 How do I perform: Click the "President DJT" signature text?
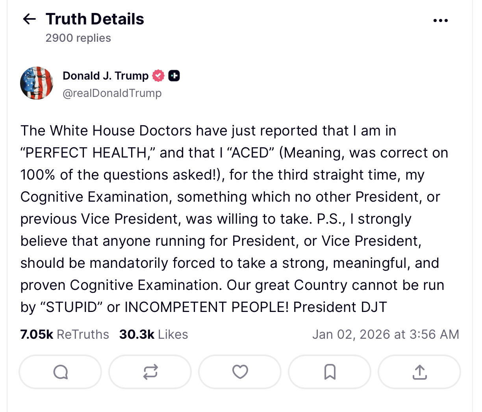340,307
